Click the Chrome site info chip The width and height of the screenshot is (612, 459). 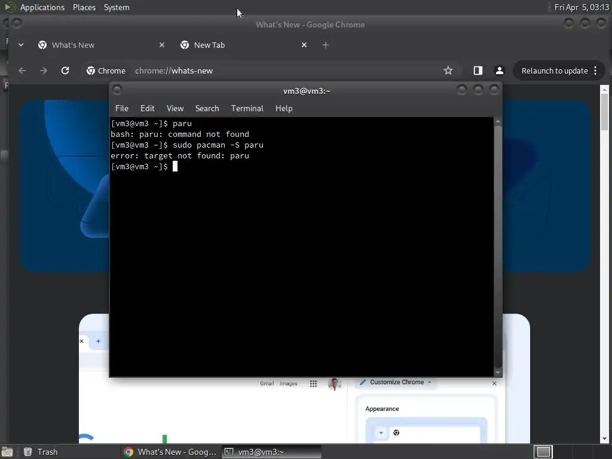coord(106,71)
